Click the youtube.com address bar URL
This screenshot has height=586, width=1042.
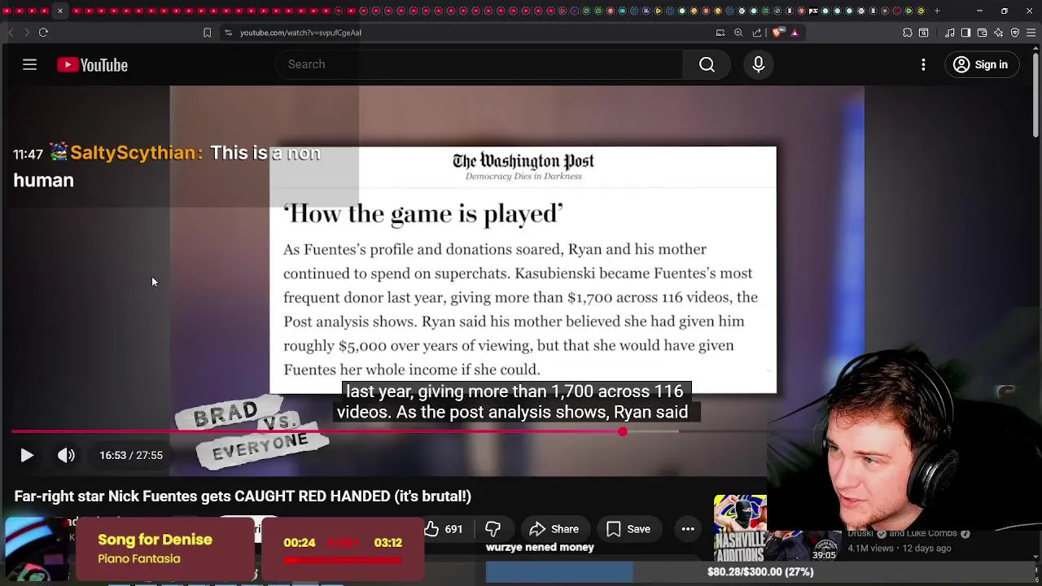tap(300, 33)
